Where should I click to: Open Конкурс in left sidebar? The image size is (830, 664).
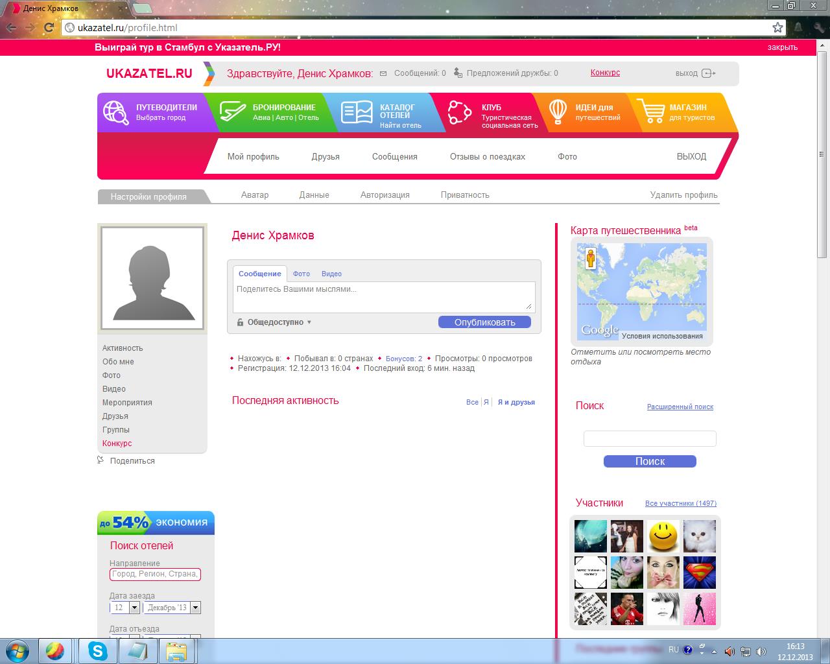click(x=117, y=444)
